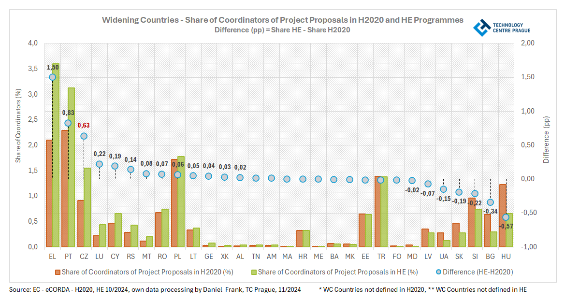This screenshot has height=301, width=565.
Task: Click the green HE legend swatch
Action: coord(253,272)
